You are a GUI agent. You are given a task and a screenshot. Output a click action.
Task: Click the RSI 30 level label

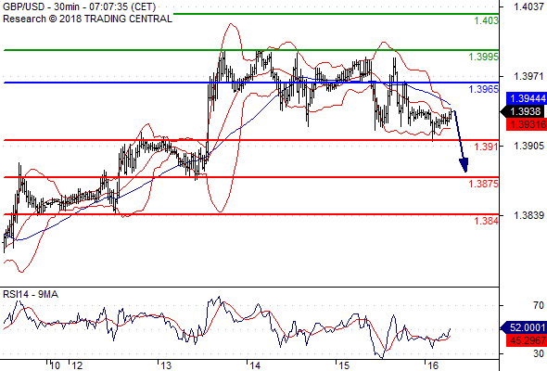[539, 353]
